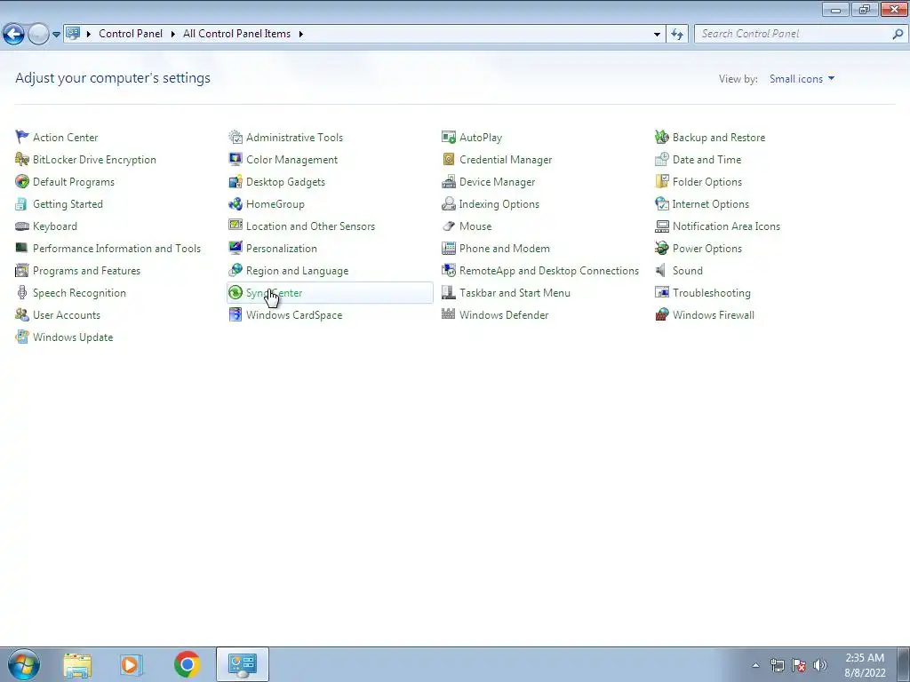Open Location and Other Sensors link

[x=310, y=226]
